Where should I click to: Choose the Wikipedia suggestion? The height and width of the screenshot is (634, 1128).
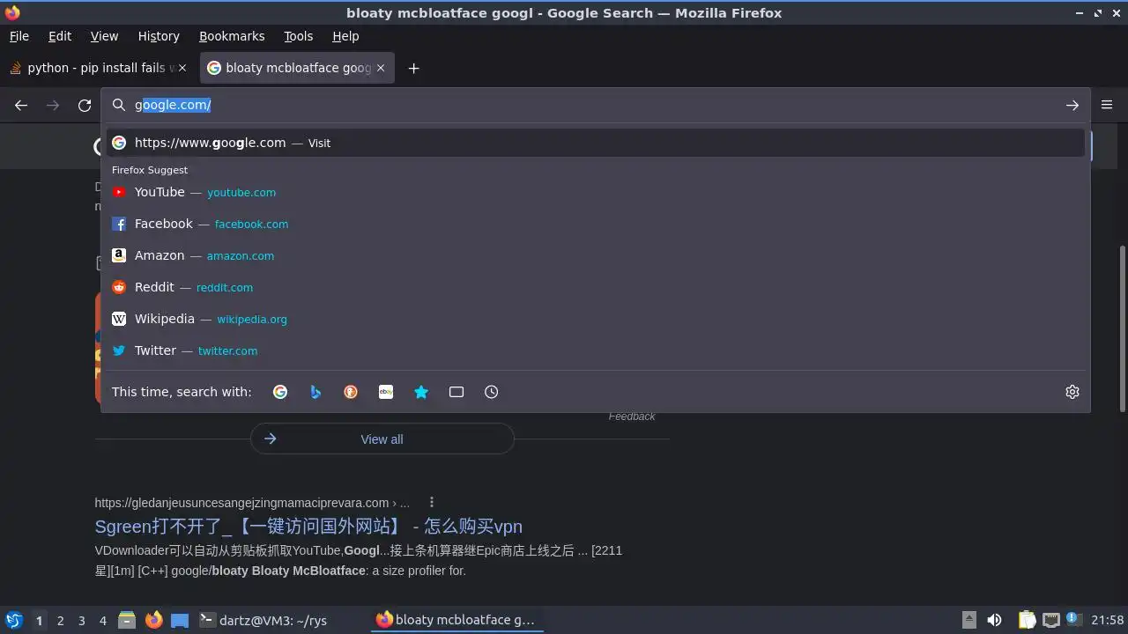[x=596, y=319]
